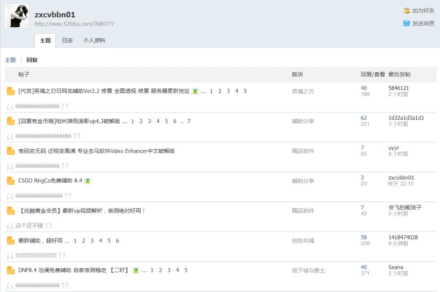
Task: Click quoted reply 这个还不错
Action: coord(29,225)
